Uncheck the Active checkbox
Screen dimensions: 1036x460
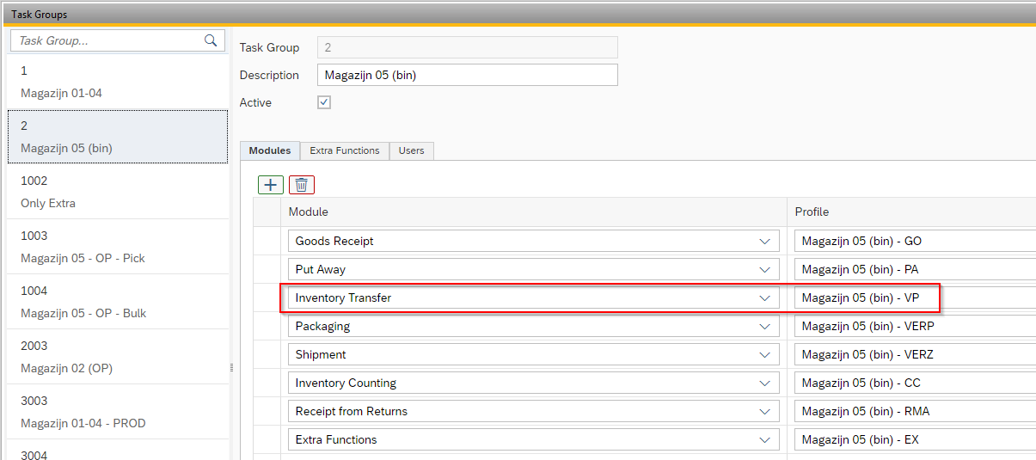pyautogui.click(x=324, y=102)
